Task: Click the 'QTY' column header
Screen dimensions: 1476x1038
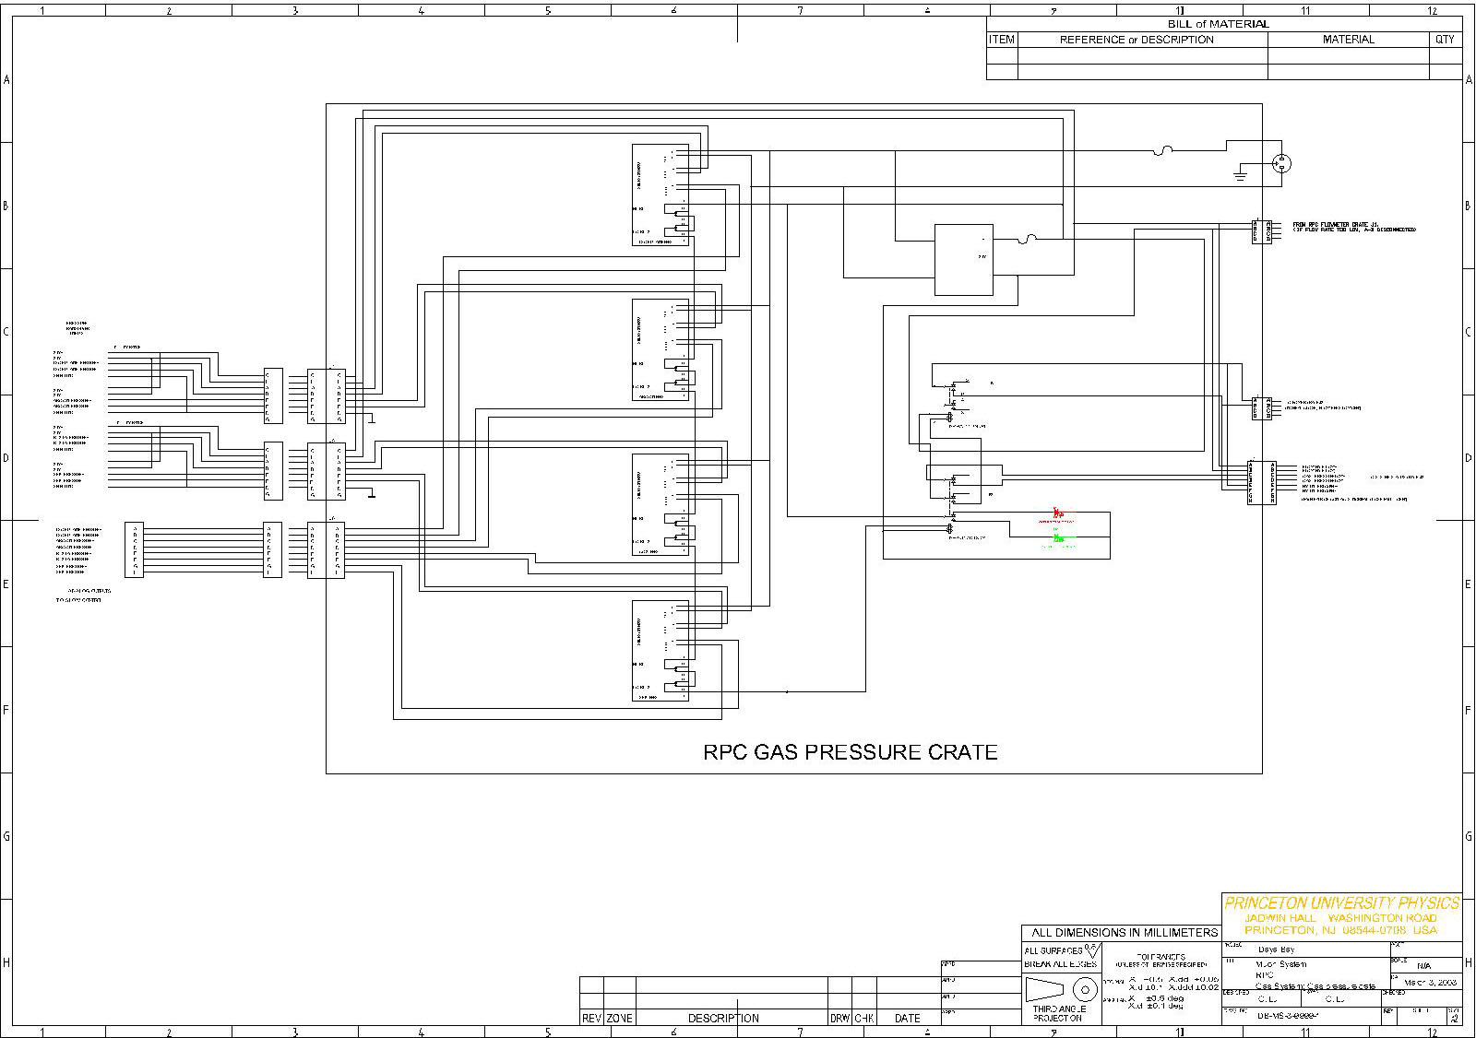Action: click(1445, 40)
